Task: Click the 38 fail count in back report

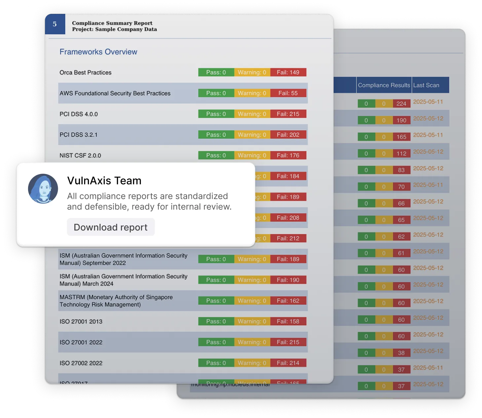Action: point(401,353)
